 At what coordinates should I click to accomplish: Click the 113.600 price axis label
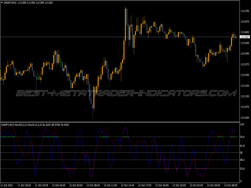[x=245, y=32]
